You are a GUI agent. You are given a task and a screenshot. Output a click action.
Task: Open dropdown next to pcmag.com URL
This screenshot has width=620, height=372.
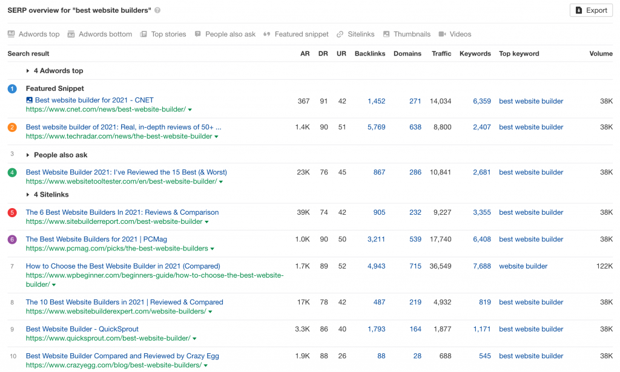[213, 249]
